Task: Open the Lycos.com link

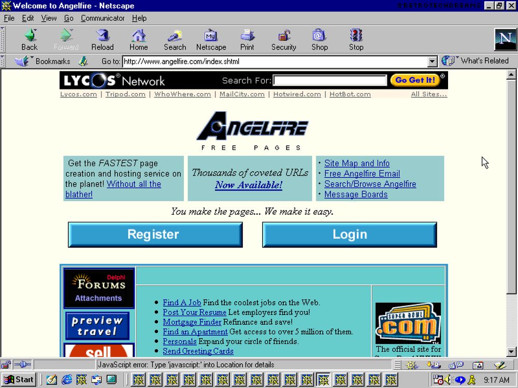Action: (x=79, y=94)
